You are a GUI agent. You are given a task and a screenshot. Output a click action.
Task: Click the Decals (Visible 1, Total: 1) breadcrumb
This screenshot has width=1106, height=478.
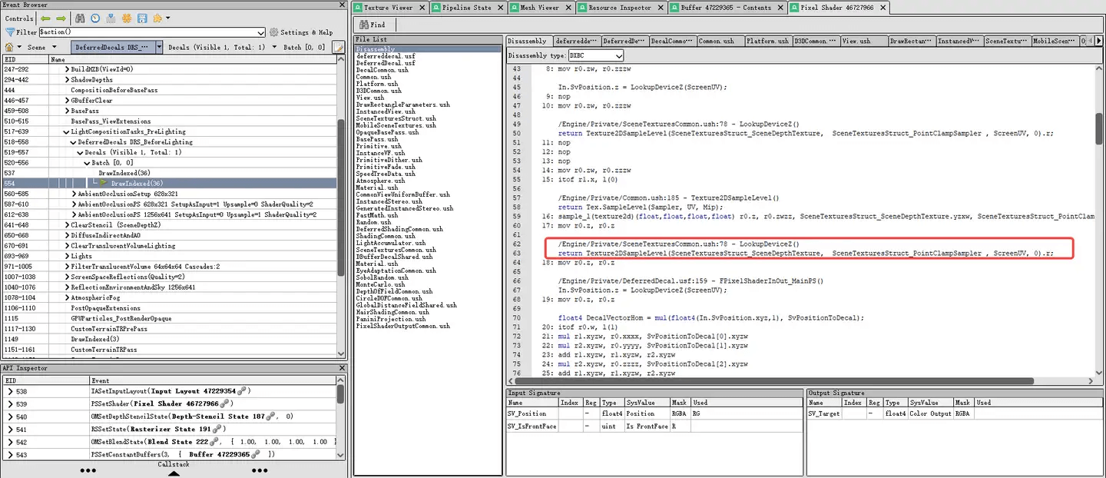click(x=217, y=47)
